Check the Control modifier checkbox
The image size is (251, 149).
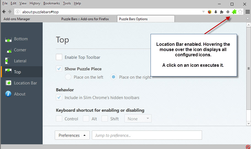tap(59, 119)
